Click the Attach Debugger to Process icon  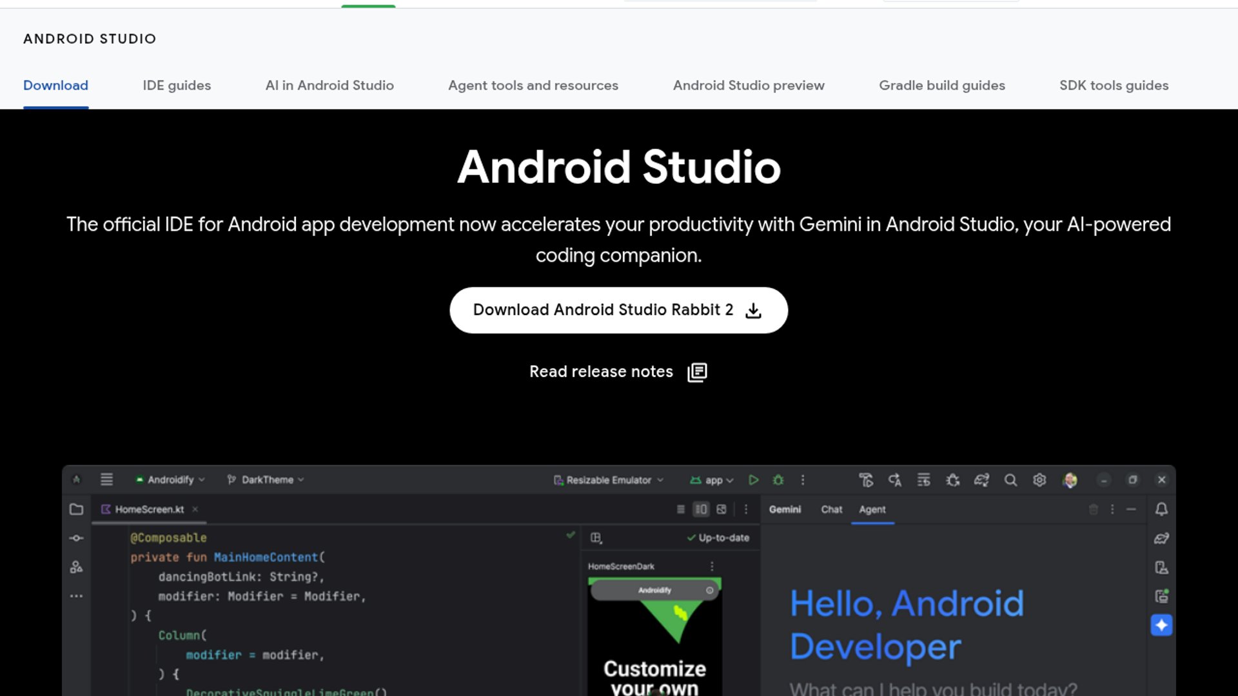tap(952, 480)
